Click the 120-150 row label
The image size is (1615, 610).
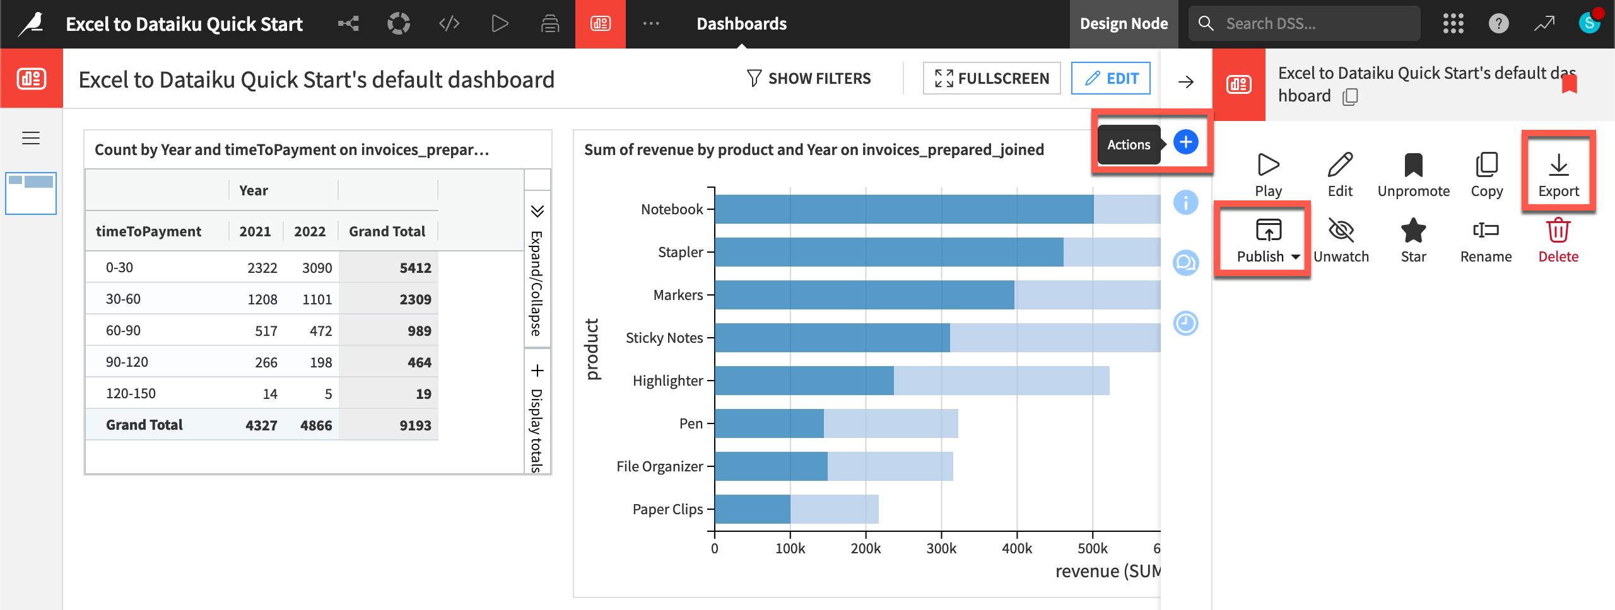click(x=131, y=393)
